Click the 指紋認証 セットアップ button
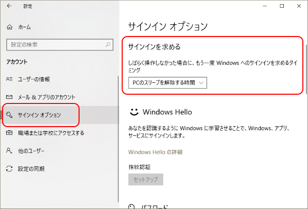The image size is (308, 209). pos(146,180)
